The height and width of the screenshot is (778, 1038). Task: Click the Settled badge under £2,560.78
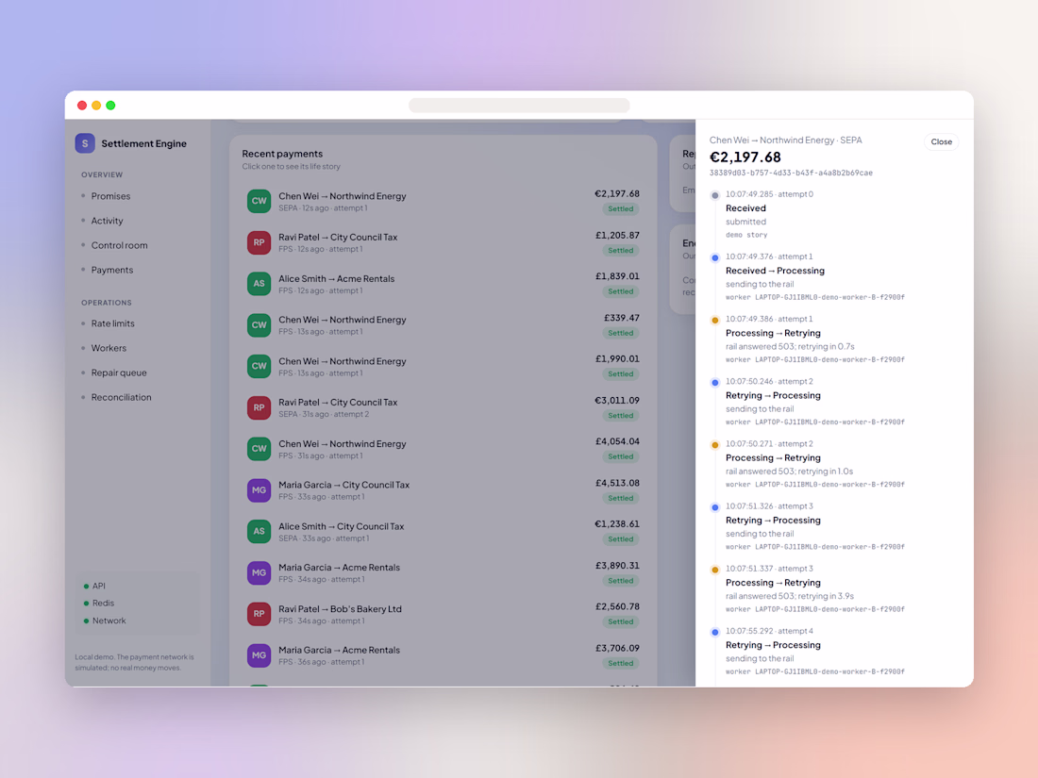point(620,621)
